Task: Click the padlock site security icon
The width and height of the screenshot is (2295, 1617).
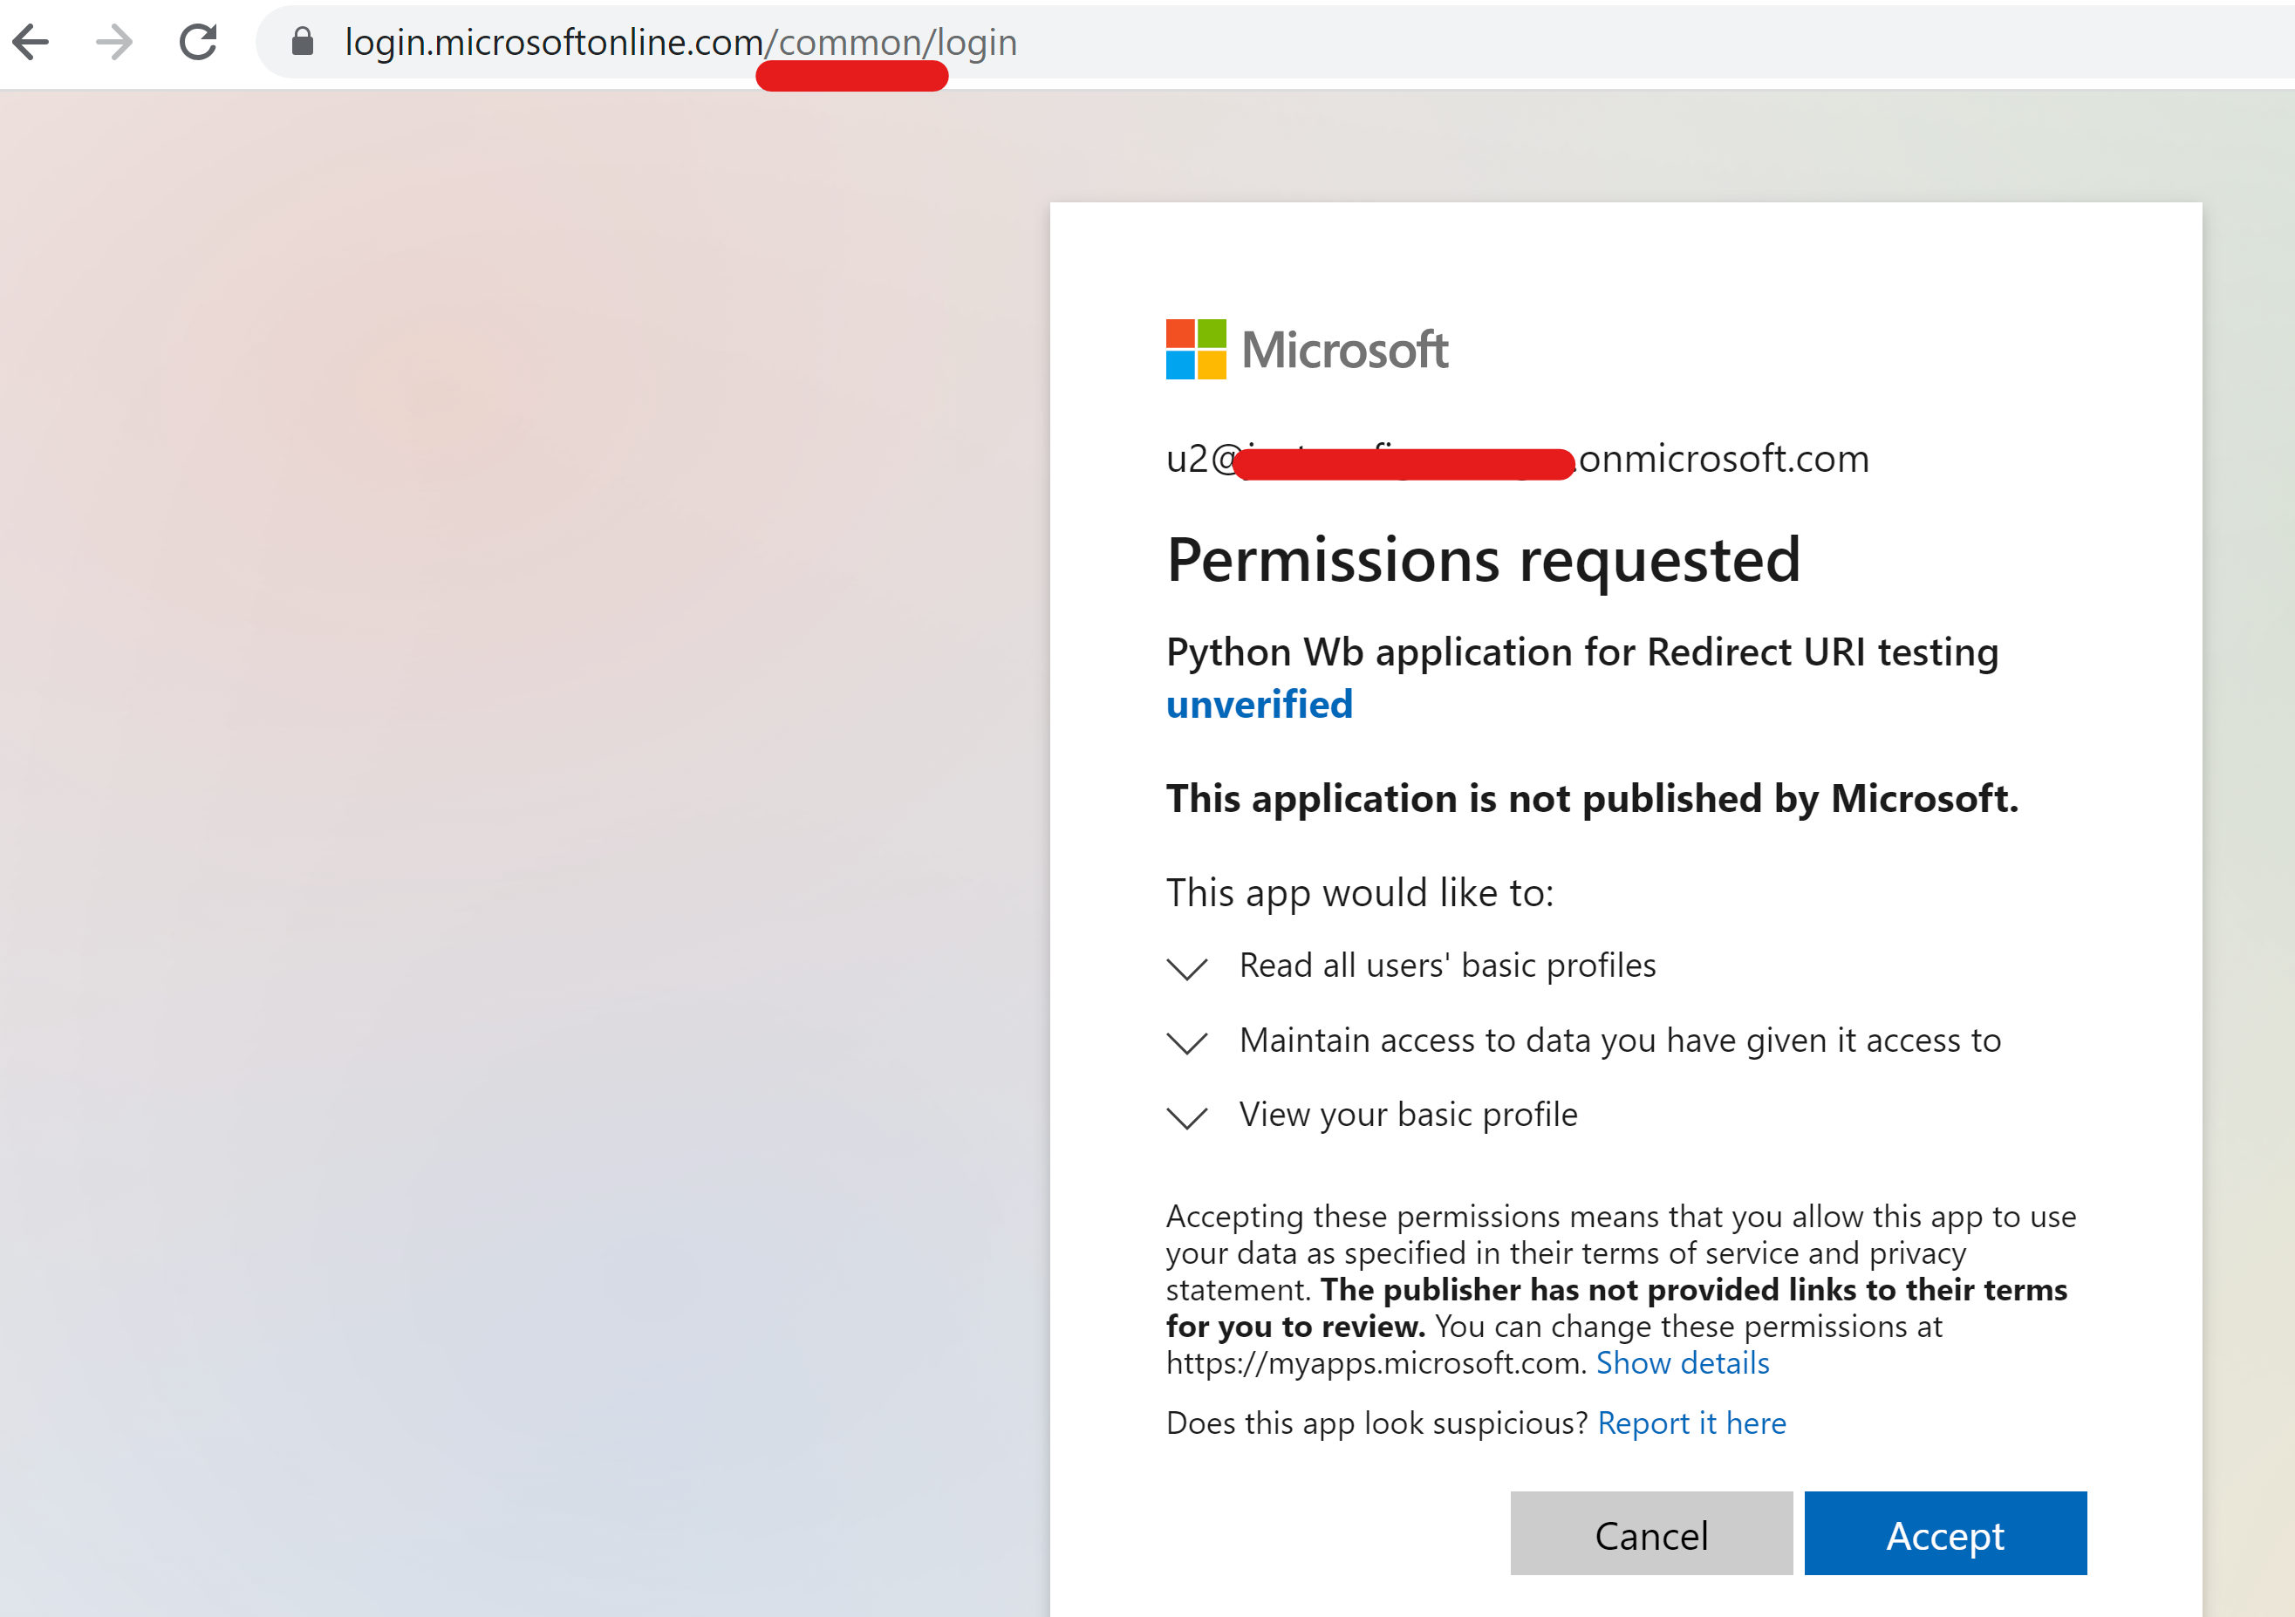Action: pyautogui.click(x=303, y=42)
